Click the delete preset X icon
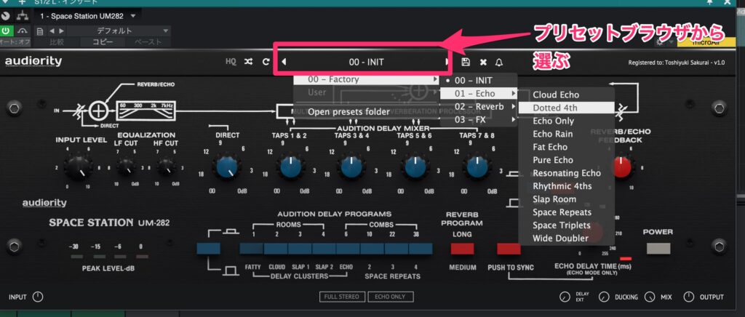Viewport: 745px width, 317px height. pyautogui.click(x=483, y=63)
